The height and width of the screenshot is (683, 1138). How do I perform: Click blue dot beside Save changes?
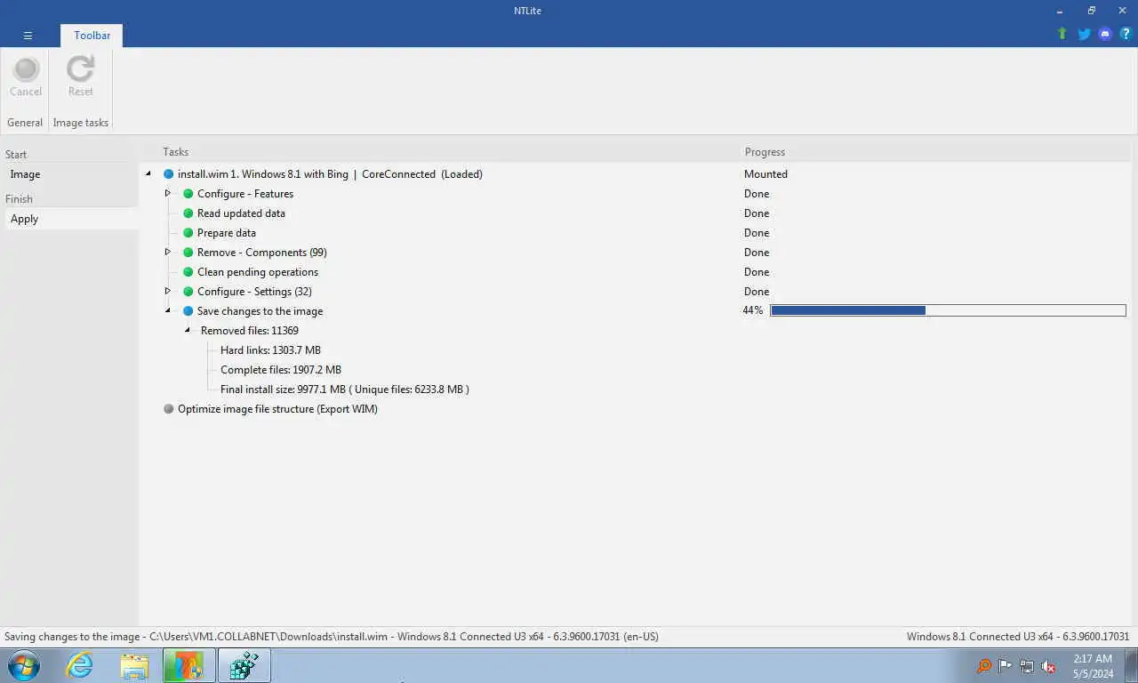click(x=188, y=311)
